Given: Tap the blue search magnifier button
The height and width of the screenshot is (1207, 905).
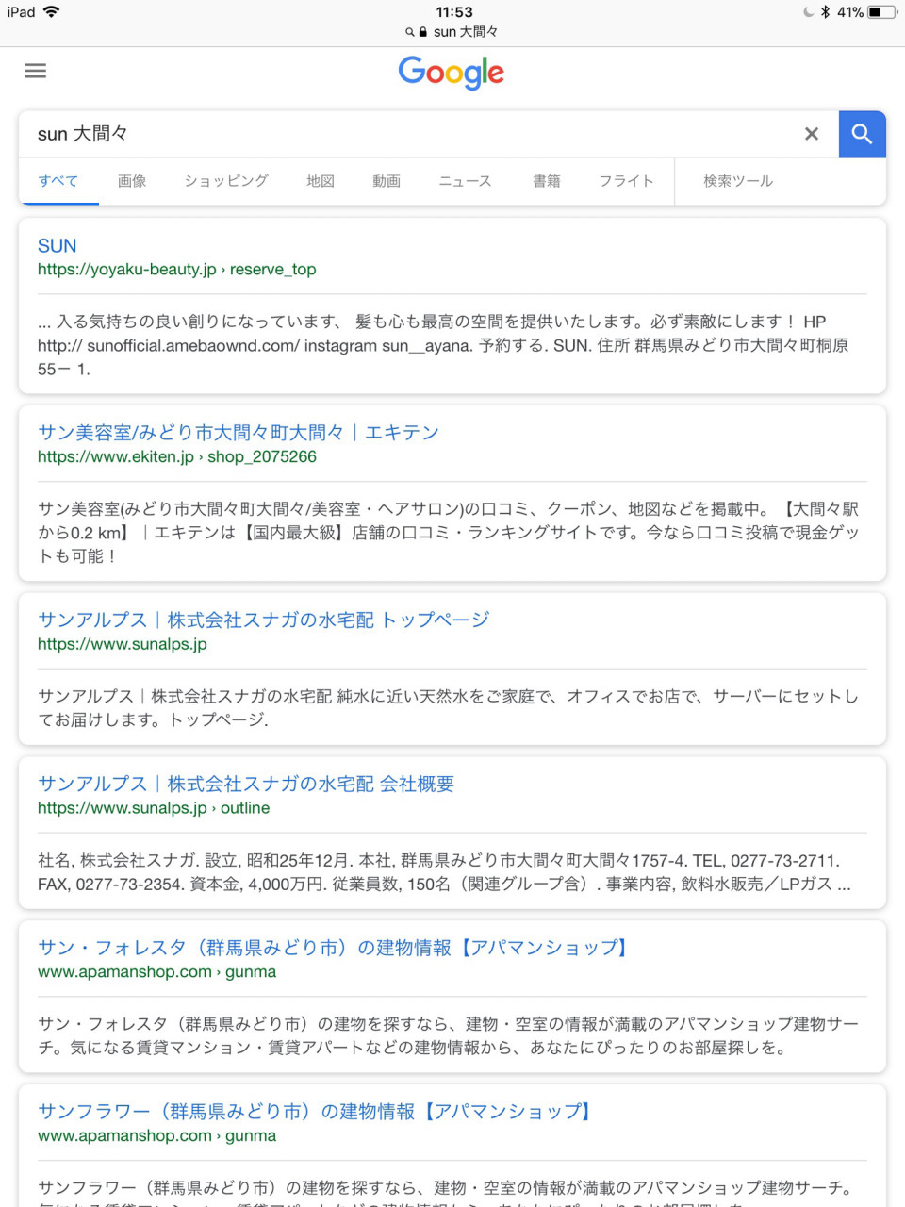Looking at the screenshot, I should [x=862, y=134].
